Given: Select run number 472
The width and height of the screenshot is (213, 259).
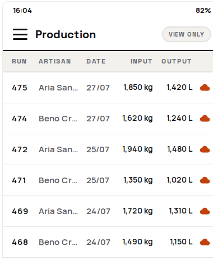Looking at the screenshot, I should 20,149.
